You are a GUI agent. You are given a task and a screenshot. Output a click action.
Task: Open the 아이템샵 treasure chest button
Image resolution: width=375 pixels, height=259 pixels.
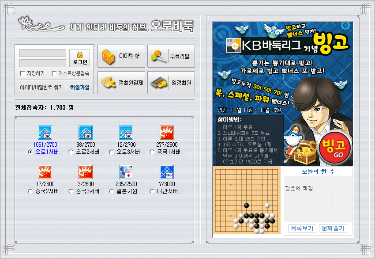pos(121,56)
